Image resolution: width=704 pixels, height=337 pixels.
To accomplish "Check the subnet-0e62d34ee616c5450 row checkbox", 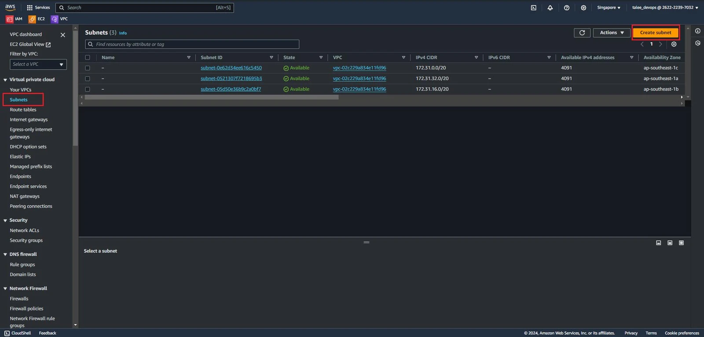I will [88, 68].
